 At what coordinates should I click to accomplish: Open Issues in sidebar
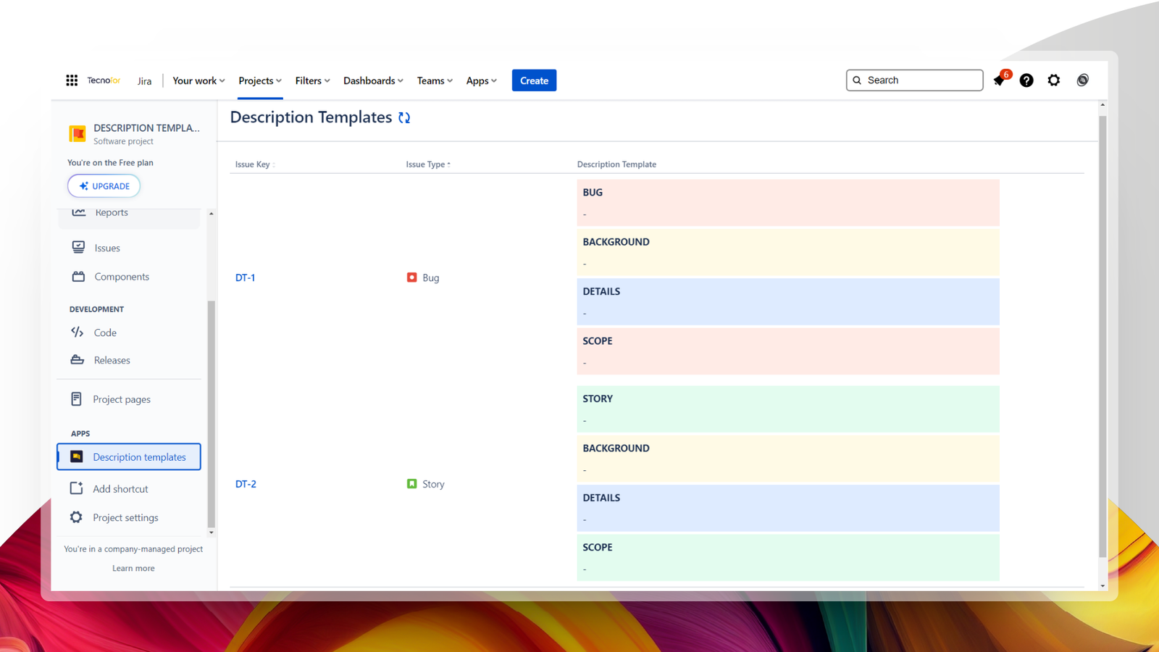107,248
